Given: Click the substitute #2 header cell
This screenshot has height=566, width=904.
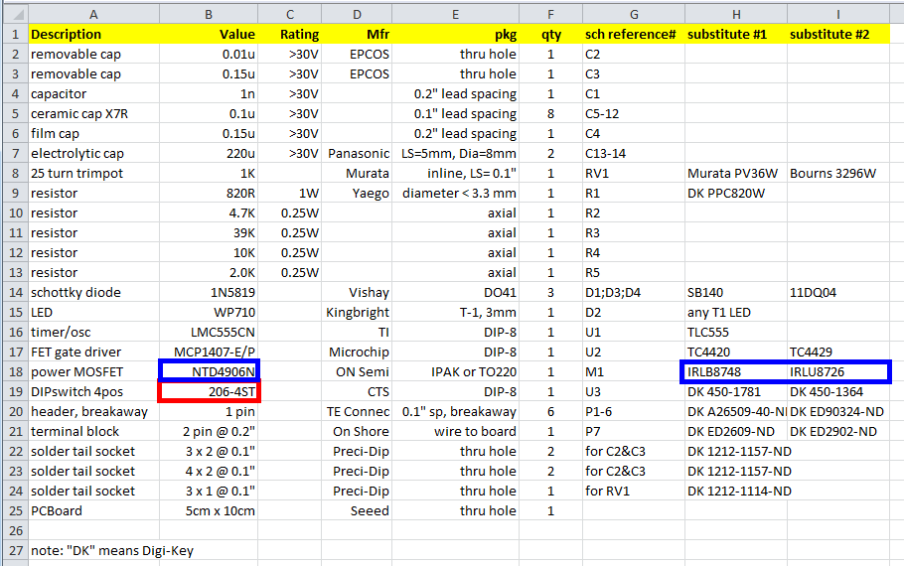Looking at the screenshot, I should [838, 34].
